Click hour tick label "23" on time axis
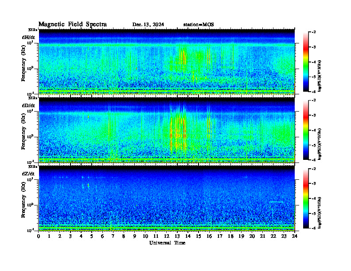Image resolution: width=351 pixels, height=271 pixels. pyautogui.click(x=284, y=236)
